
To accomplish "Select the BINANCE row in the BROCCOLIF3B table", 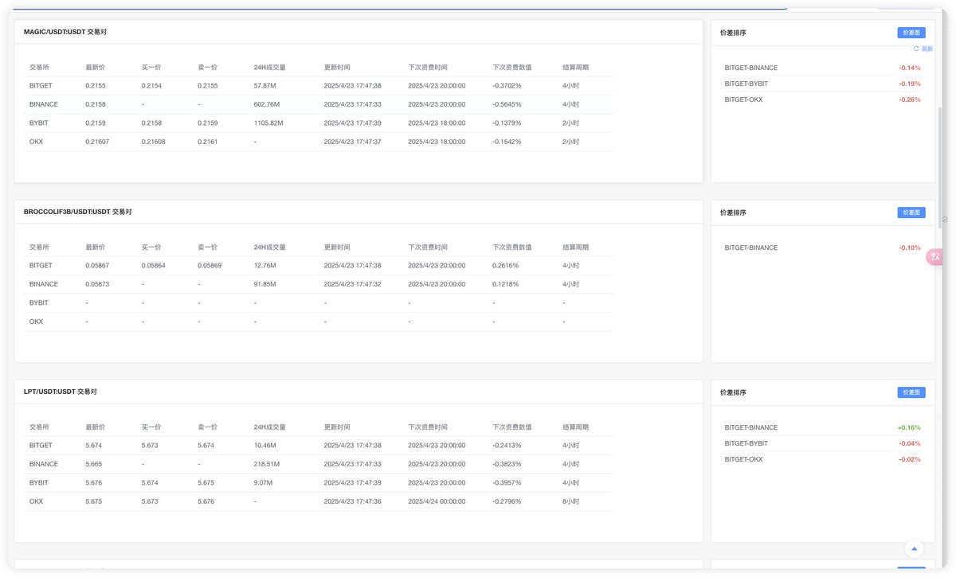I will pos(44,284).
